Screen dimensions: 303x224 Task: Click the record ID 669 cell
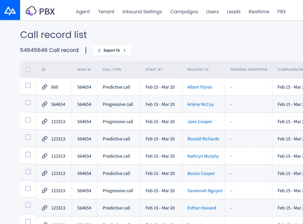point(55,87)
